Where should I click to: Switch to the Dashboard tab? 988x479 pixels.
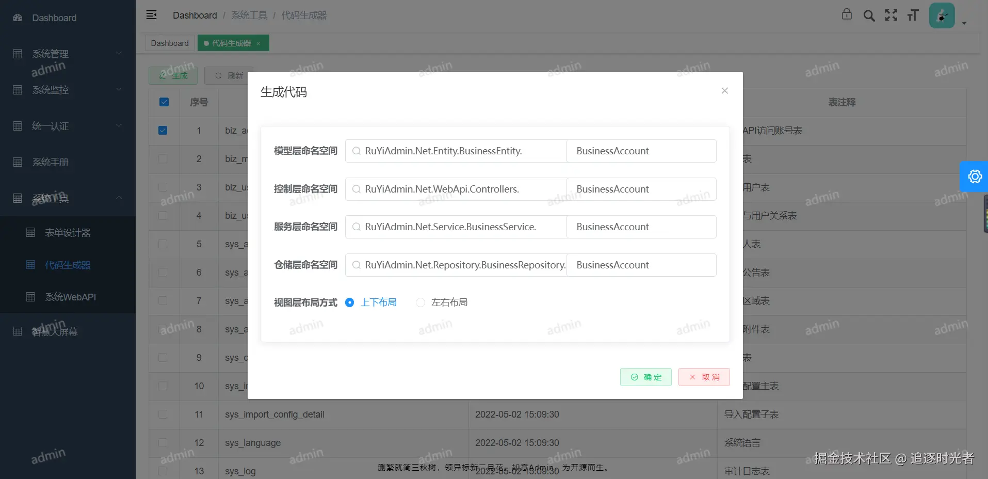pos(170,43)
